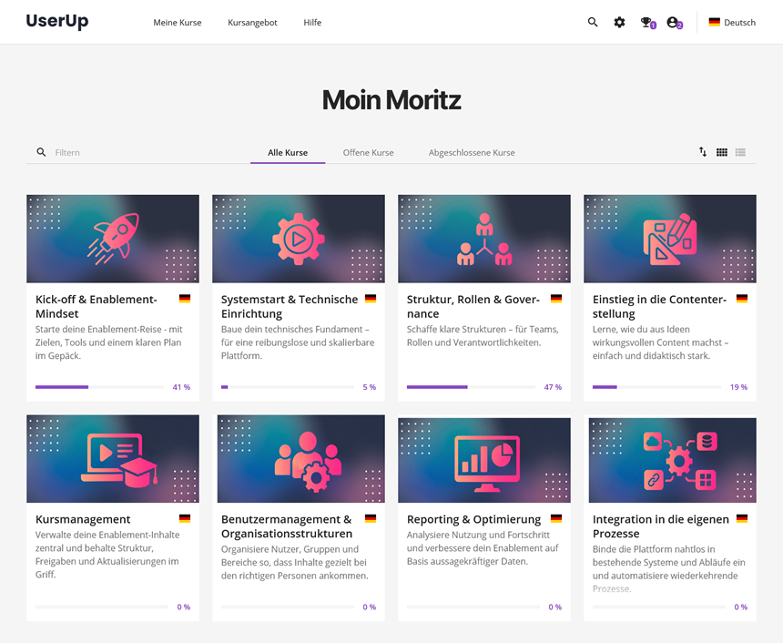783x643 pixels.
Task: Click German flag on Struktur, Rollen card
Action: [x=556, y=299]
